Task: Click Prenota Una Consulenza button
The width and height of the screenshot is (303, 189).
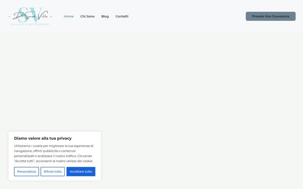Action: tap(271, 16)
